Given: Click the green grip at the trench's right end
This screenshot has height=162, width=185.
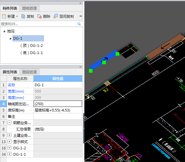Looking at the screenshot, I should point(118,54).
